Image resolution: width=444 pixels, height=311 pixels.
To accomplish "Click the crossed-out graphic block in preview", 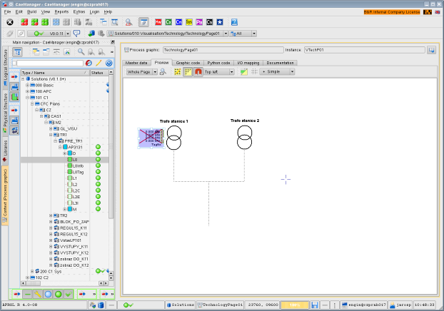I will tap(151, 138).
